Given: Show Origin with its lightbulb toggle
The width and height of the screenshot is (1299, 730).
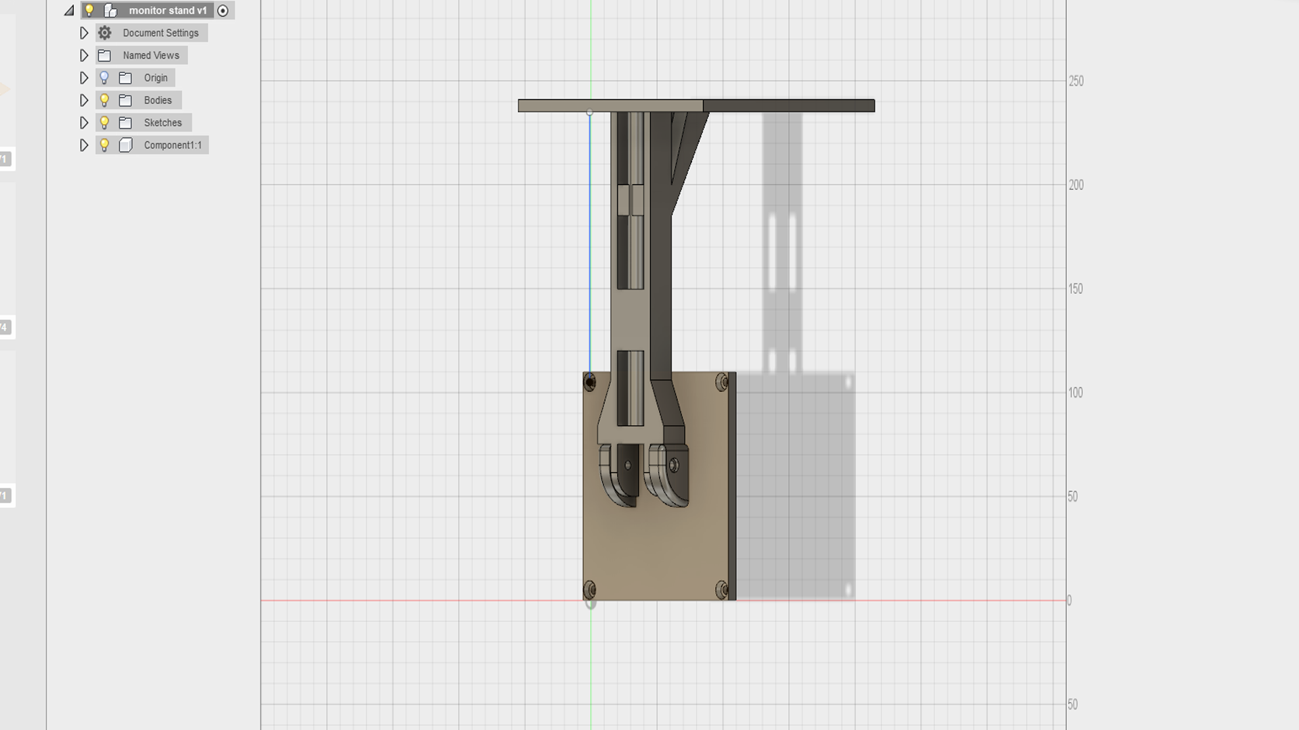Looking at the screenshot, I should tap(104, 78).
